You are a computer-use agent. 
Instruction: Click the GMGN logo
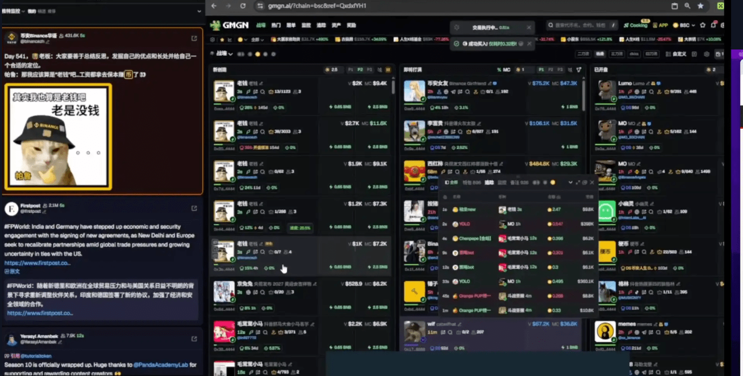[x=230, y=25]
